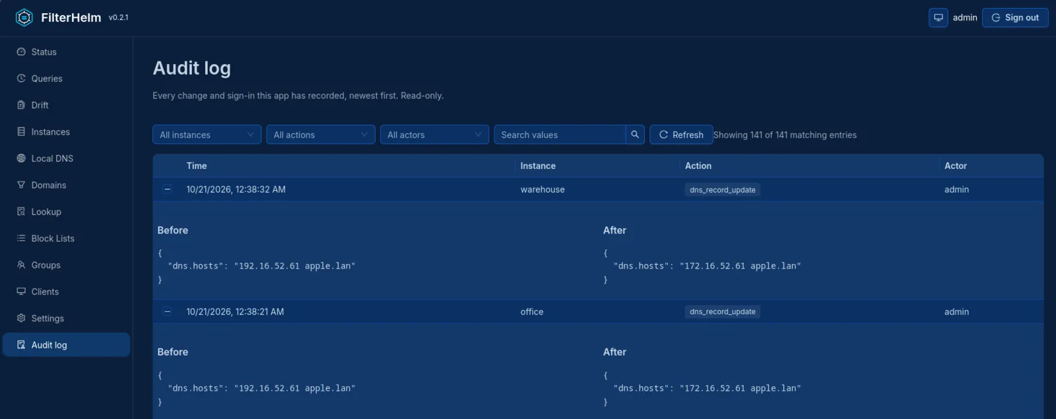
Task: Click the Groups label in sidebar
Action: (x=46, y=265)
